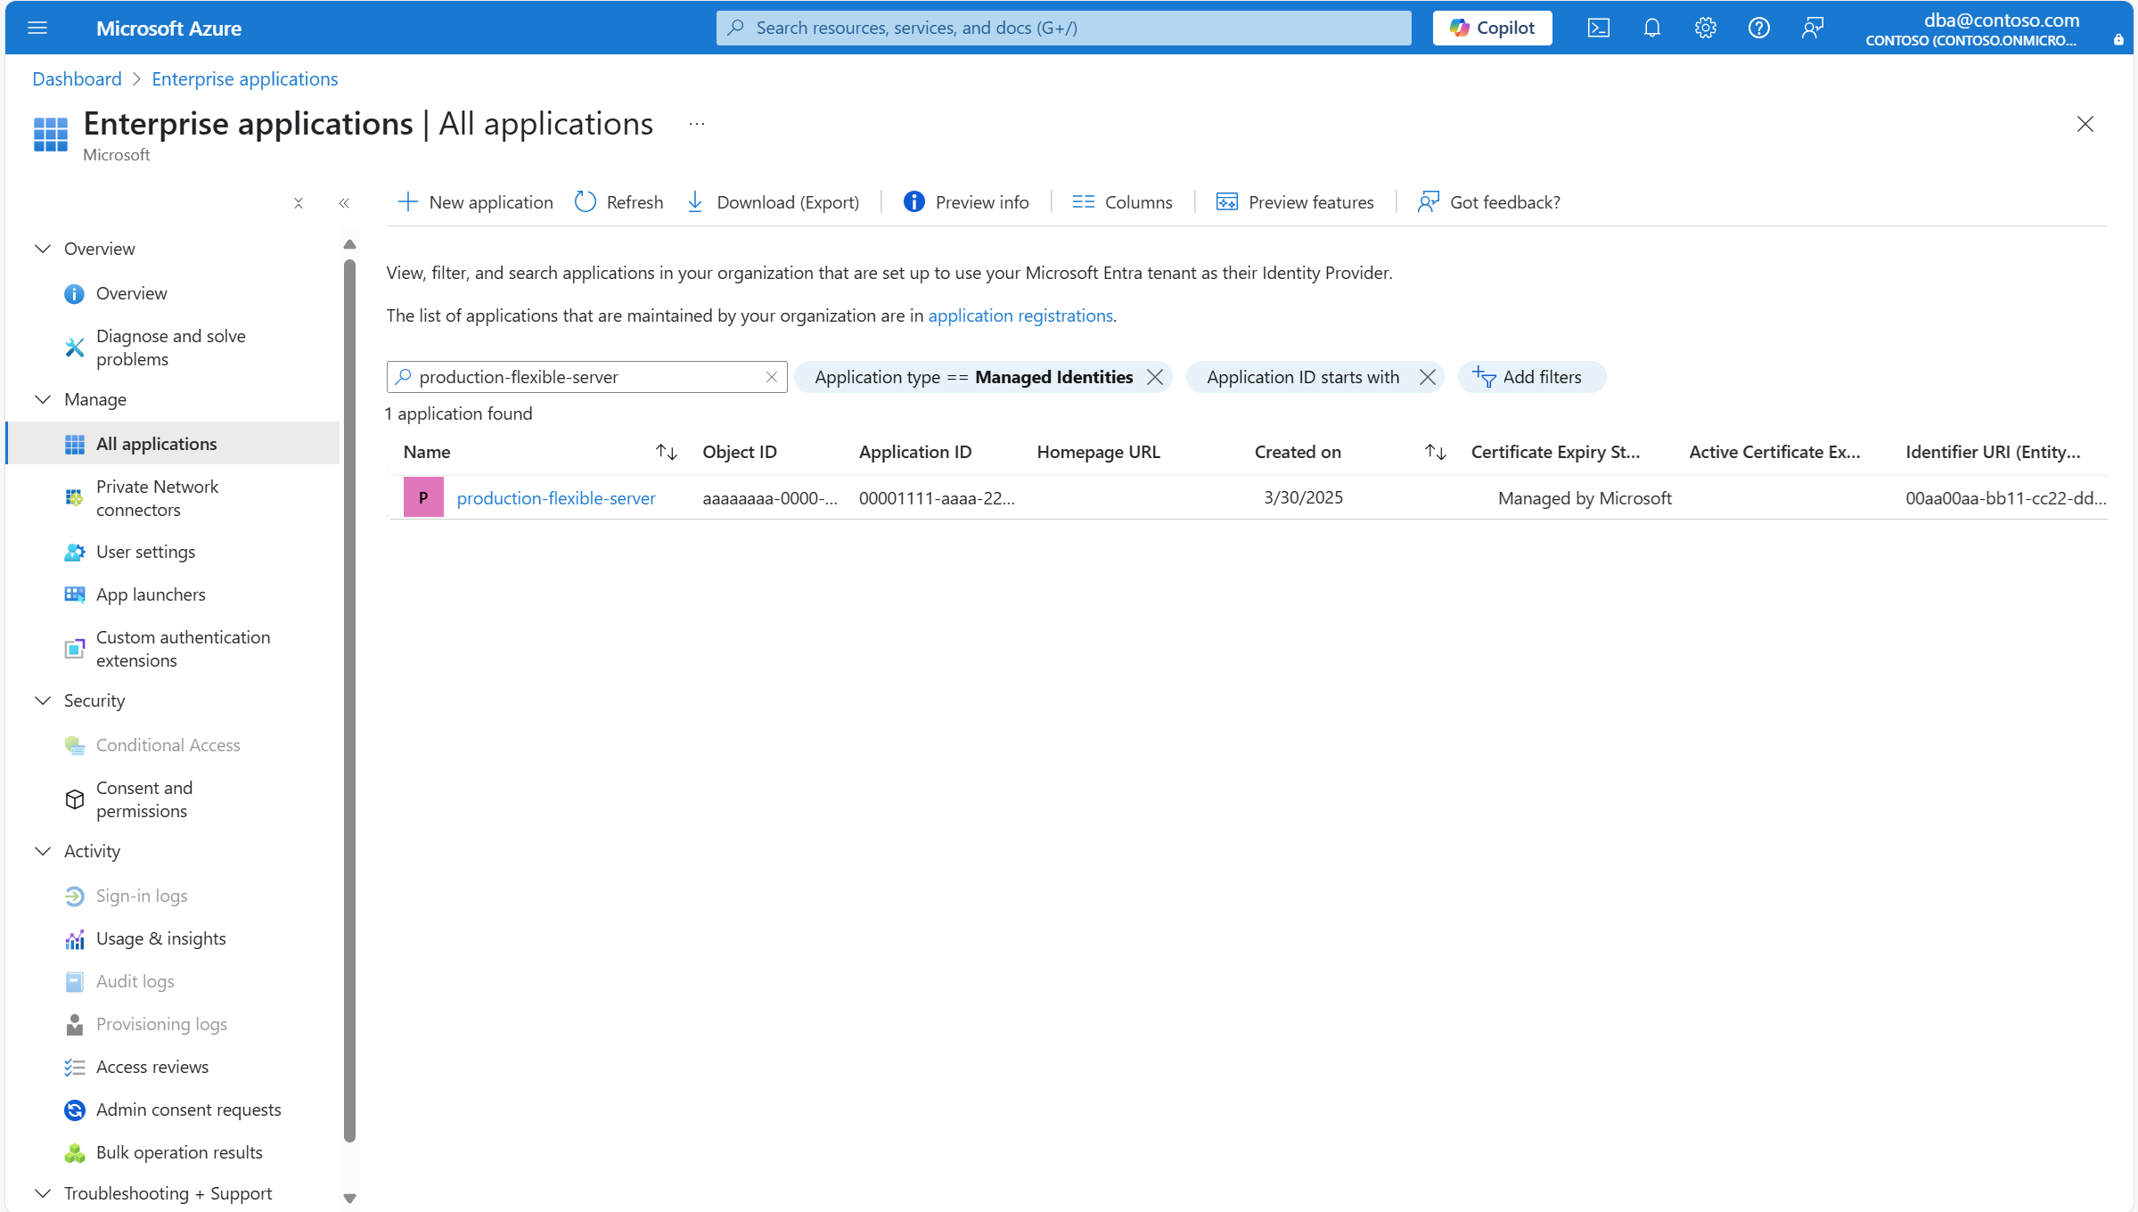Click the pink P application avatar
The image size is (2138, 1212).
[423, 497]
